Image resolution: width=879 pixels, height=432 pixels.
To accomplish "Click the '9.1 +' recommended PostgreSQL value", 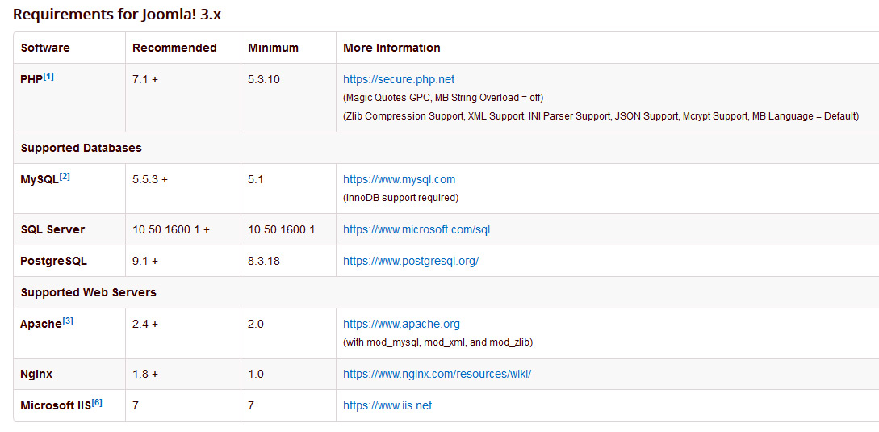I will pyautogui.click(x=145, y=261).
